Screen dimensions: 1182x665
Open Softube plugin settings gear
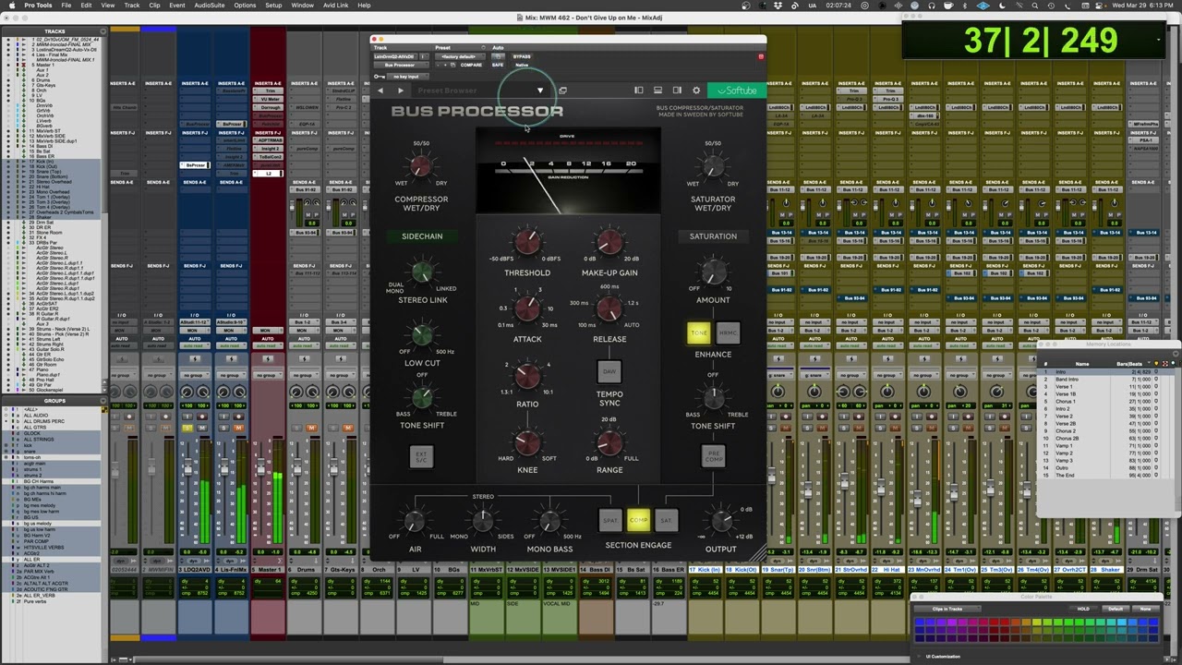(x=696, y=91)
